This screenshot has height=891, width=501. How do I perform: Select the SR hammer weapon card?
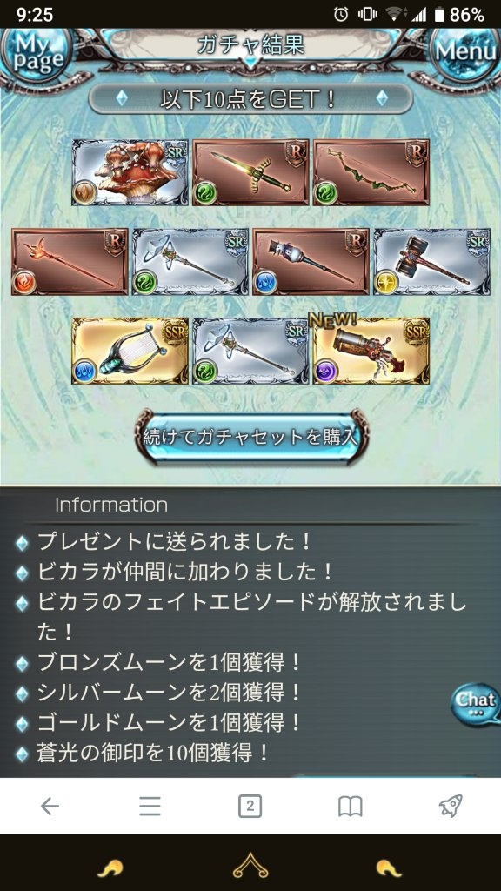(x=431, y=261)
